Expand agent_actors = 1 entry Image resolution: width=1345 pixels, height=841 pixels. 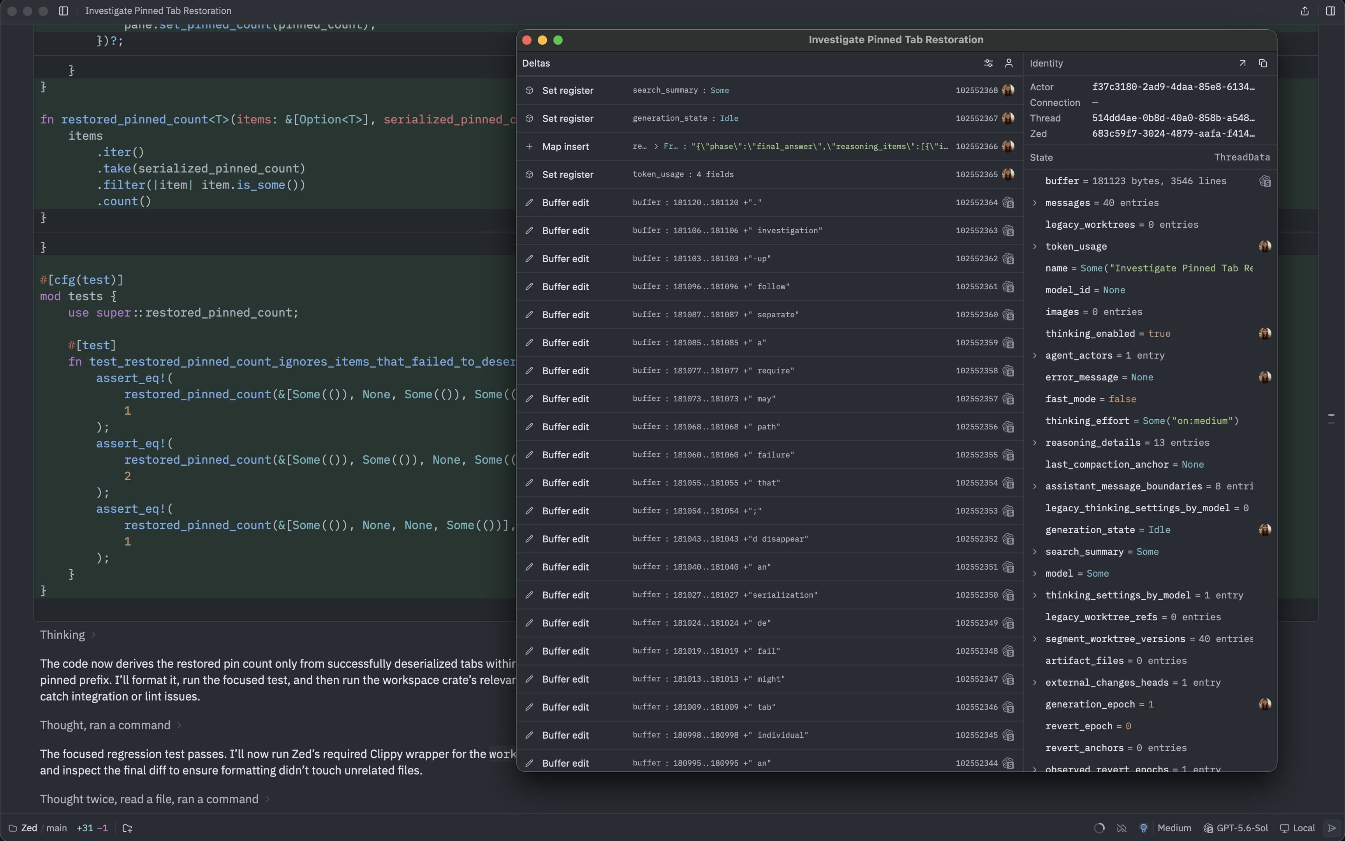click(x=1035, y=355)
